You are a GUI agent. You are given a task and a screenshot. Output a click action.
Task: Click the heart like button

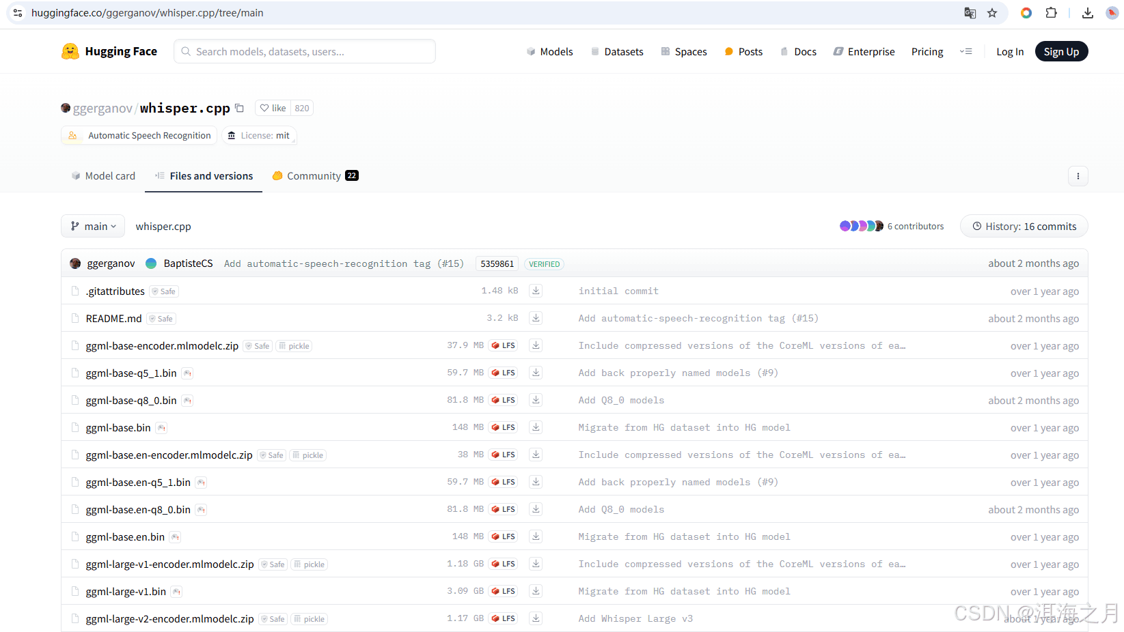click(x=273, y=109)
